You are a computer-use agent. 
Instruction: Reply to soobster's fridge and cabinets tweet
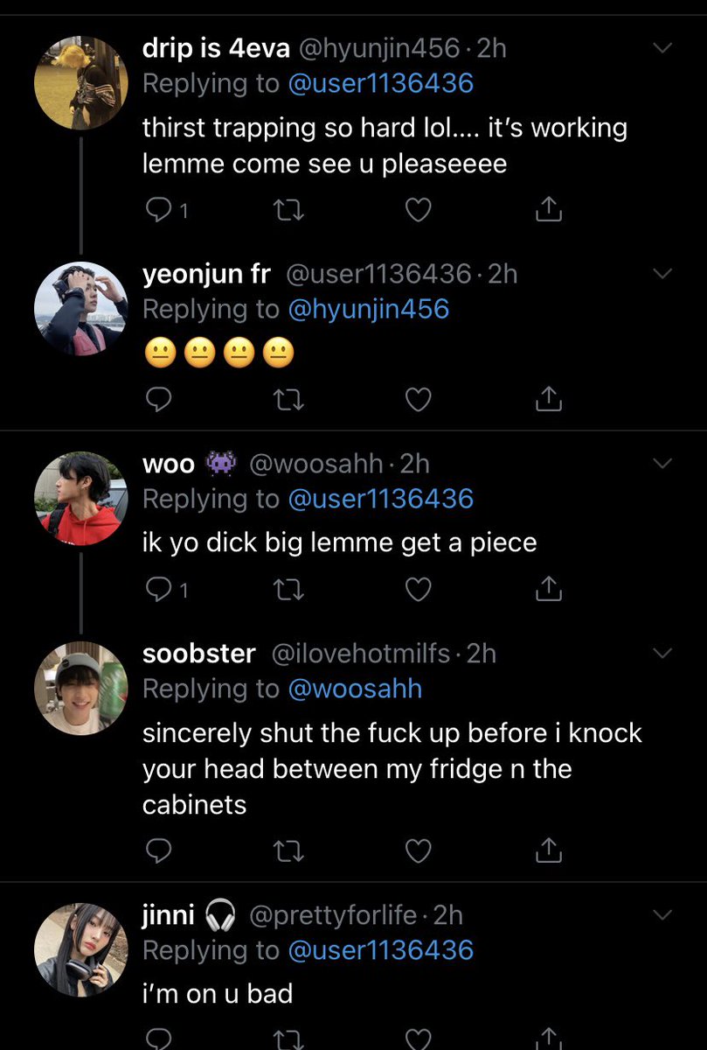[x=158, y=850]
